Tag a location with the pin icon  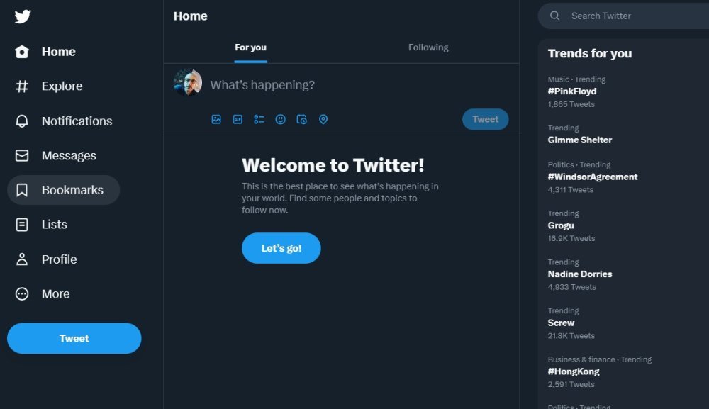pos(323,120)
